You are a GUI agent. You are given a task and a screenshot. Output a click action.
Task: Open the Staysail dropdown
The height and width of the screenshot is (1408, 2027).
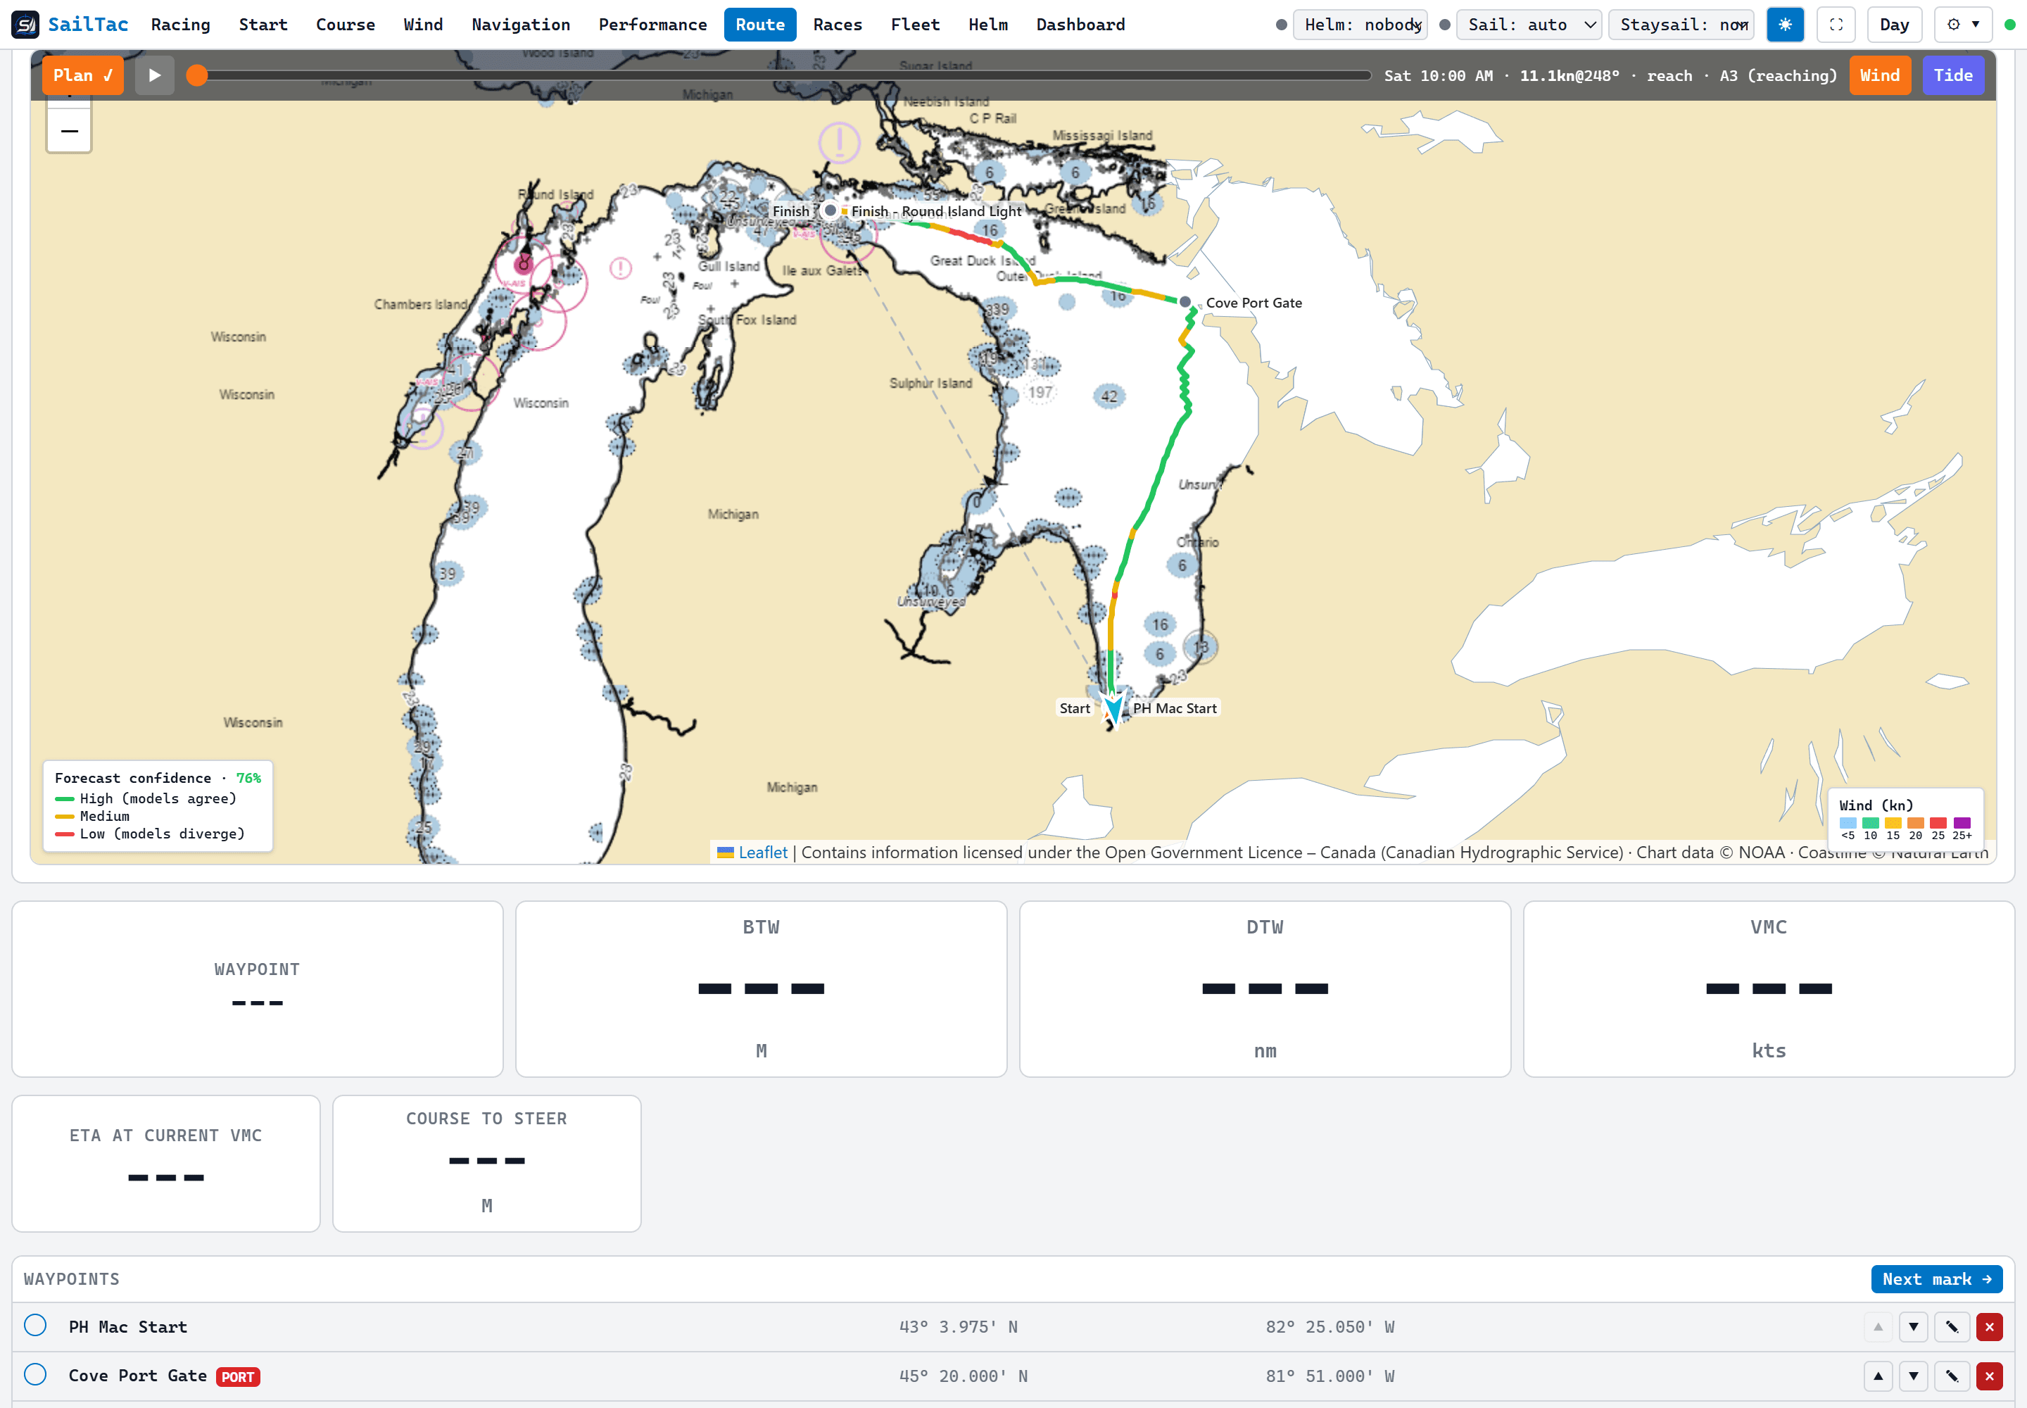tap(1681, 25)
